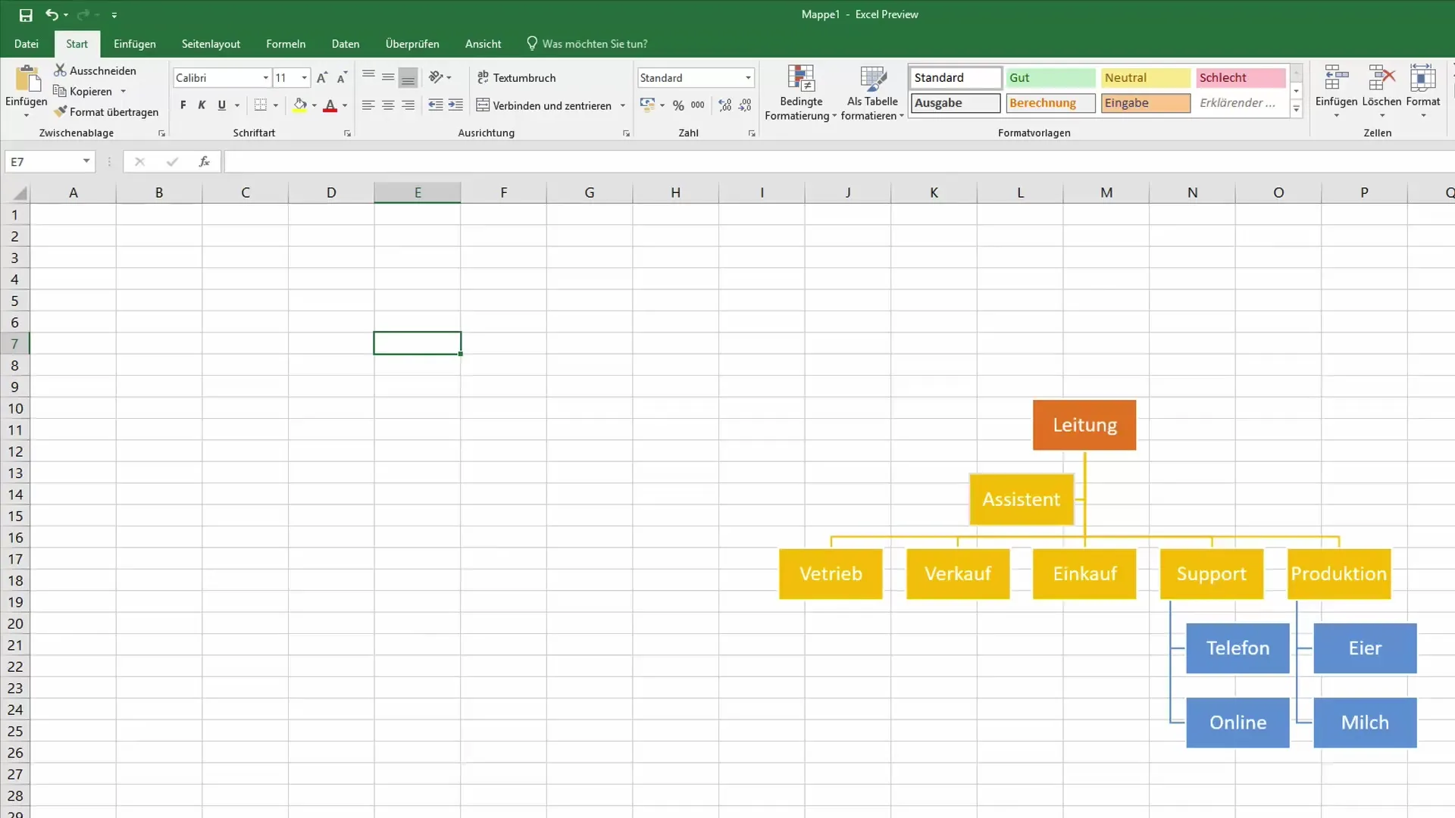Click the text orientation icon
Screen dimensions: 1455x818
pyautogui.click(x=436, y=77)
